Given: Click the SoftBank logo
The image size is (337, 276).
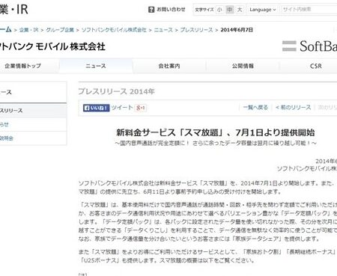Looking at the screenshot, I should [x=309, y=46].
